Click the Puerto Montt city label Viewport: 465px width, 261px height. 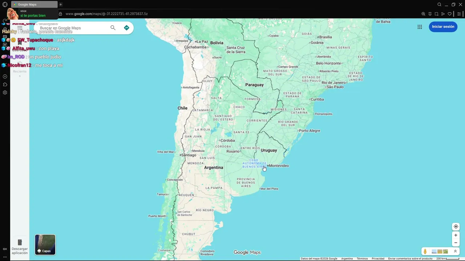click(x=157, y=216)
